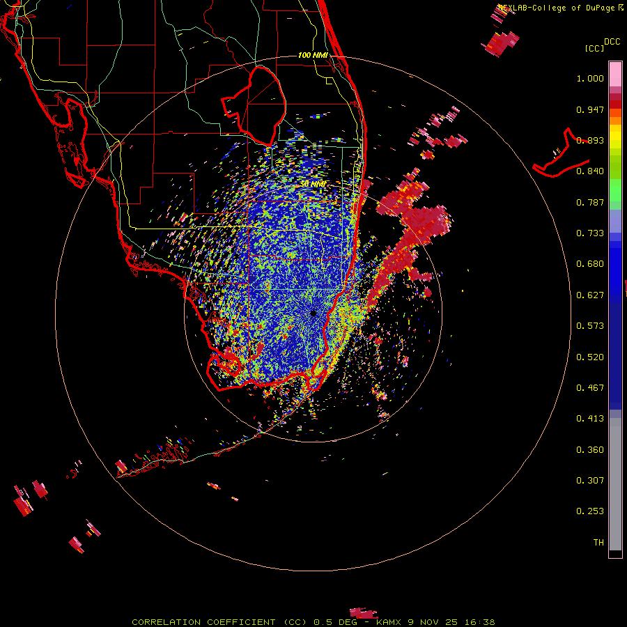Select the 0.893 scale label

(x=590, y=140)
